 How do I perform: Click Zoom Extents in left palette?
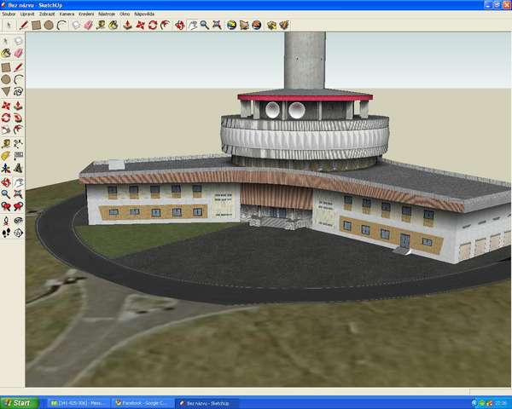tap(18, 194)
